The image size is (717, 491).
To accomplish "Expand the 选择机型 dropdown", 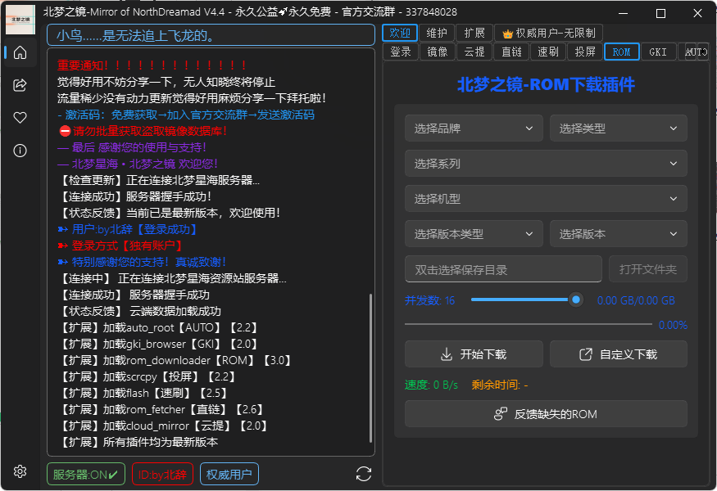I will [546, 198].
